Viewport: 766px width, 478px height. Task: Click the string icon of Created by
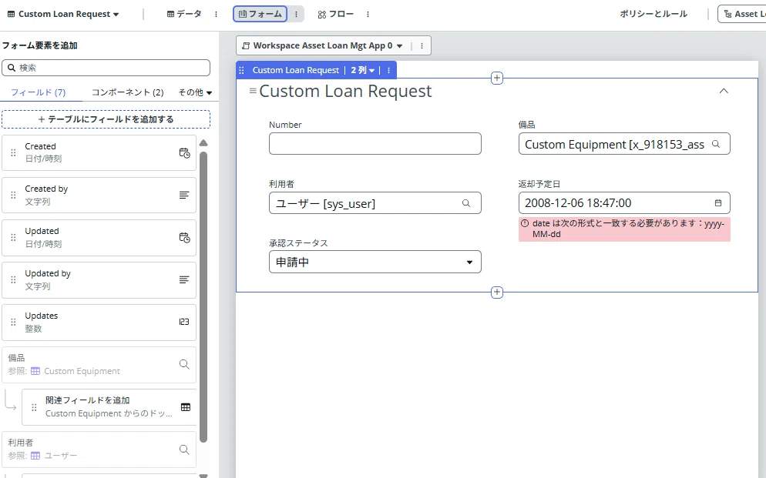[x=184, y=195]
